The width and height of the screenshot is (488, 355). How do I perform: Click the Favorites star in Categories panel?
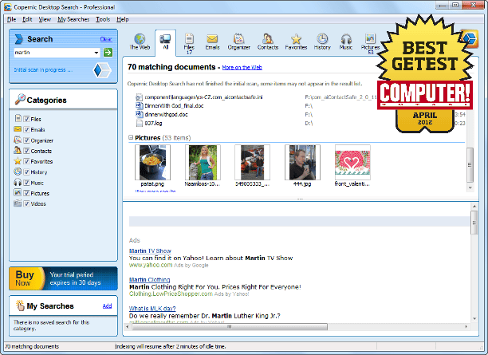click(18, 161)
